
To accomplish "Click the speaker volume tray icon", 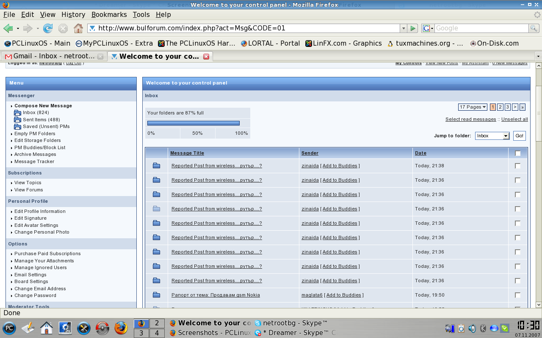I will pyautogui.click(x=472, y=328).
